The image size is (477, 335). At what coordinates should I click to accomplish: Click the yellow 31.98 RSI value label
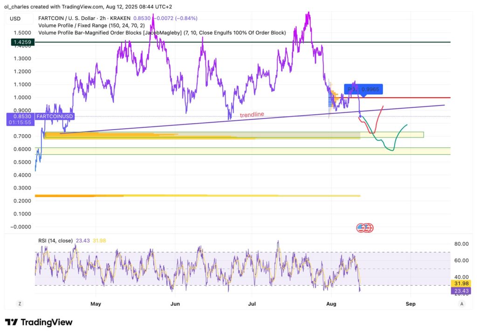[462, 283]
